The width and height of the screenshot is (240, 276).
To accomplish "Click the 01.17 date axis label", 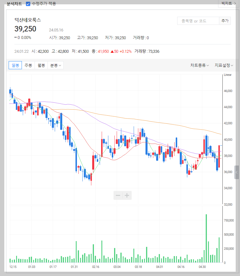I will 53,267.
